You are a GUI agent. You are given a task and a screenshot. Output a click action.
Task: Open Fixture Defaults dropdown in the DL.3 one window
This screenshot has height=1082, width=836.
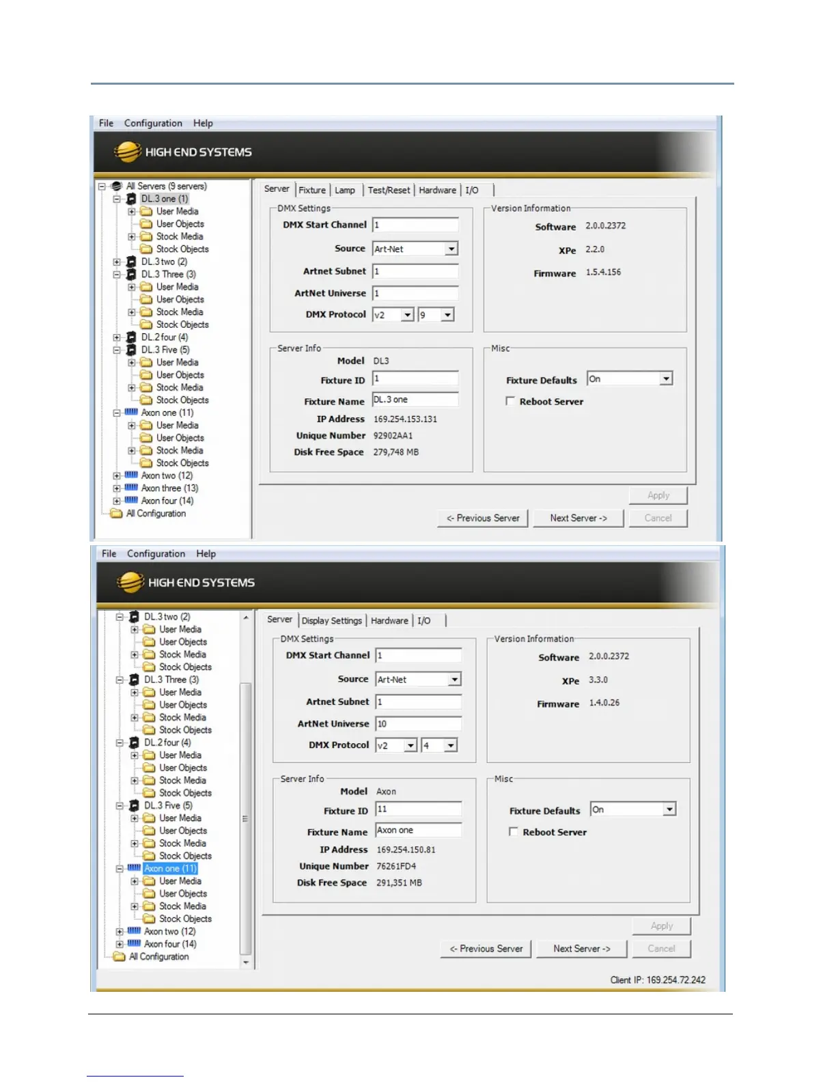coord(666,379)
